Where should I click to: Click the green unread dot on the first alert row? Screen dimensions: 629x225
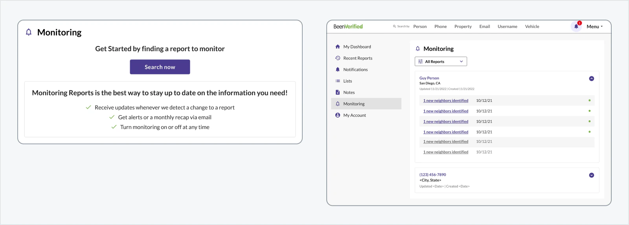(589, 100)
